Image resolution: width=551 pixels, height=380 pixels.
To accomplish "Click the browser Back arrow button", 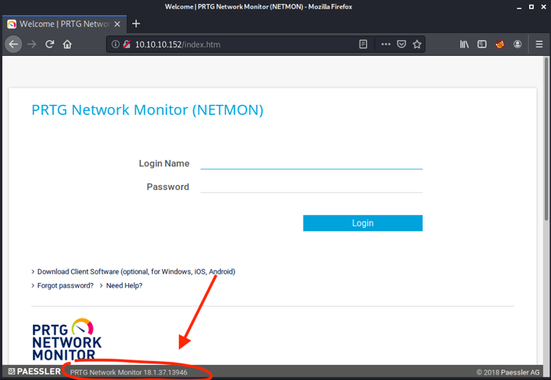I will pos(13,44).
